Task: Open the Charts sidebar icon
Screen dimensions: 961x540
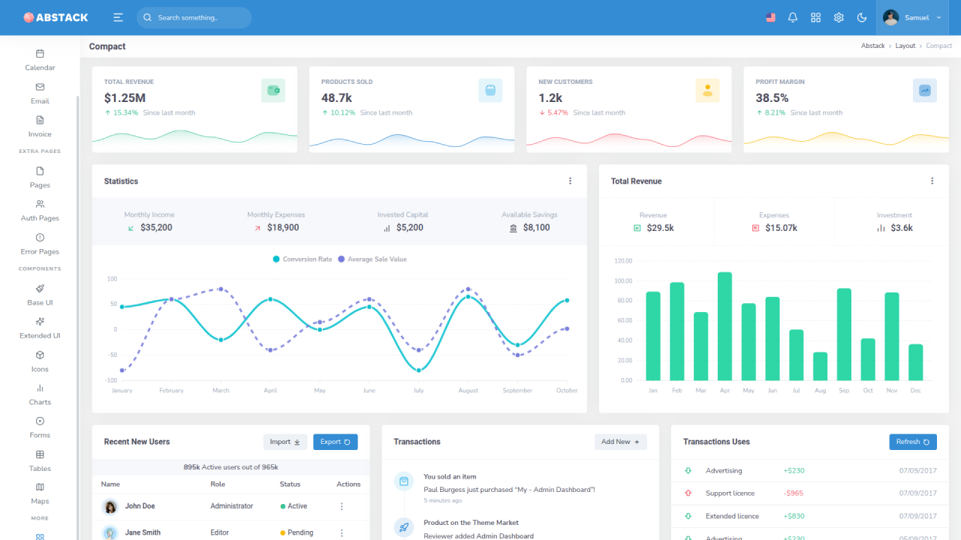Action: 40,388
